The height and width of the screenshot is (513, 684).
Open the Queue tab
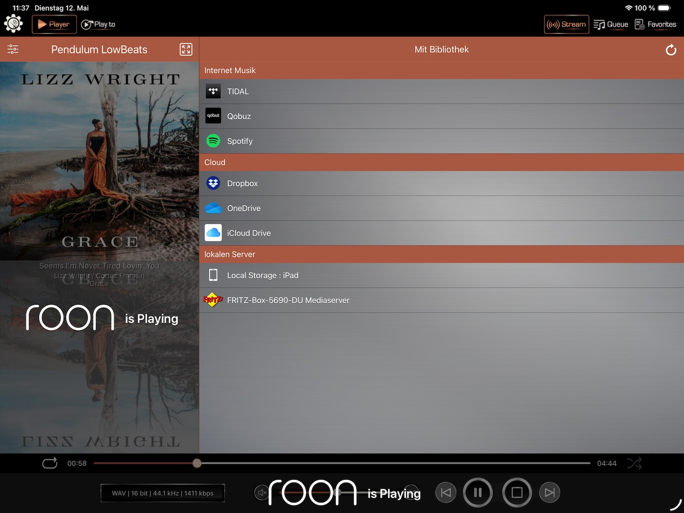point(611,24)
